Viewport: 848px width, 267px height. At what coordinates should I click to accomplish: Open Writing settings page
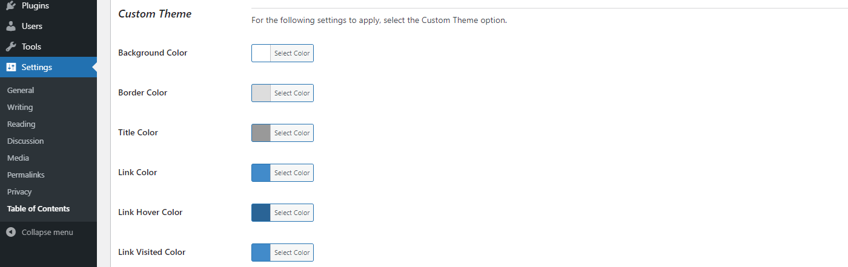click(x=20, y=108)
